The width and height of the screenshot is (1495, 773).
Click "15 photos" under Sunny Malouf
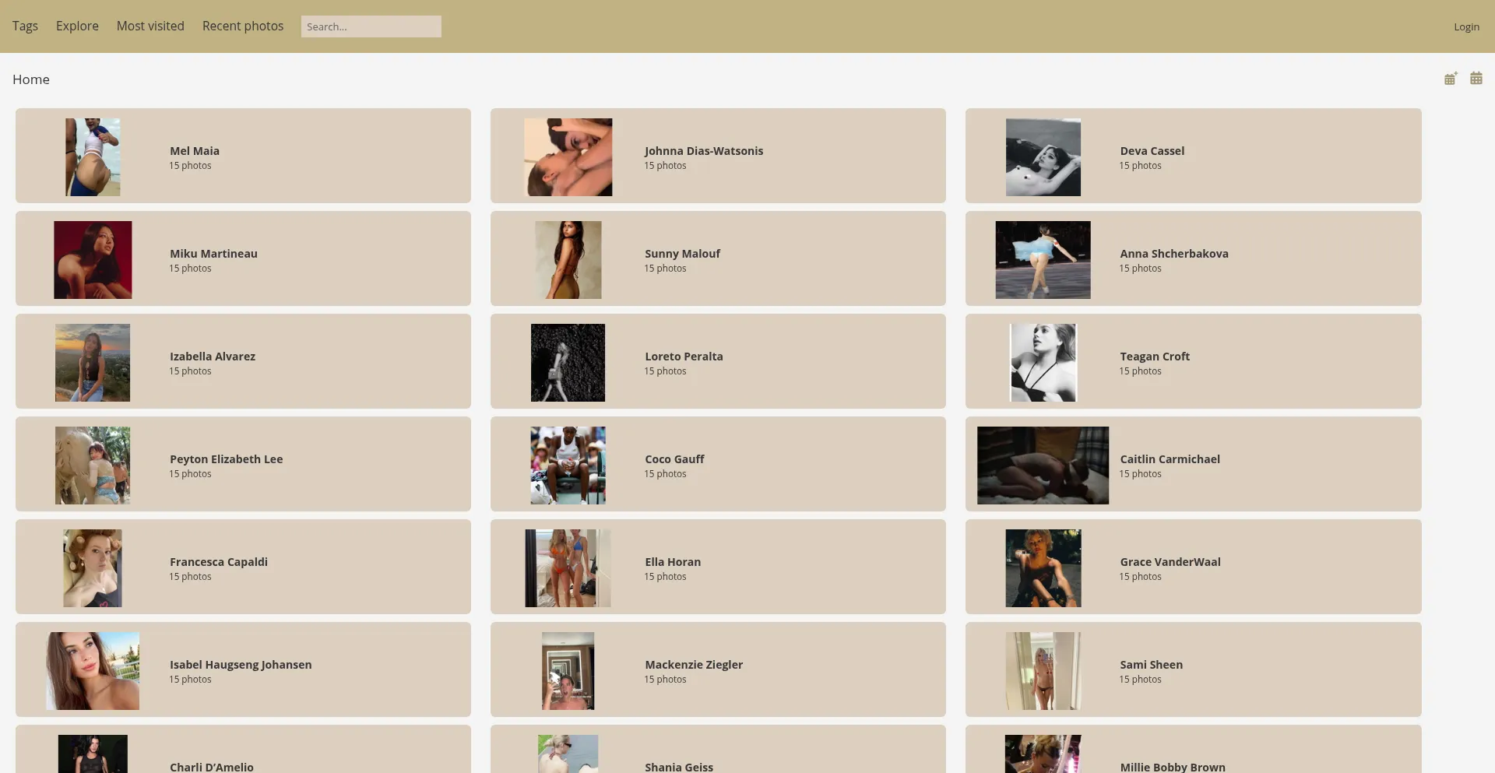[x=666, y=269]
